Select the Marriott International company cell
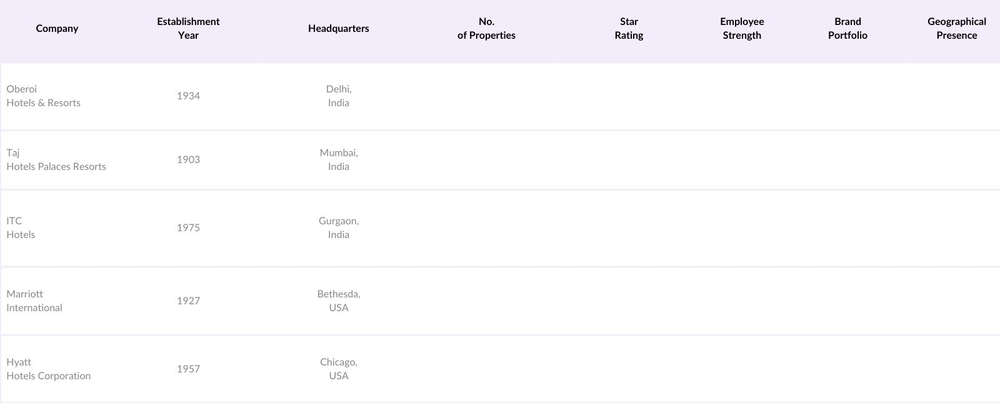The image size is (1000, 408). coord(34,301)
